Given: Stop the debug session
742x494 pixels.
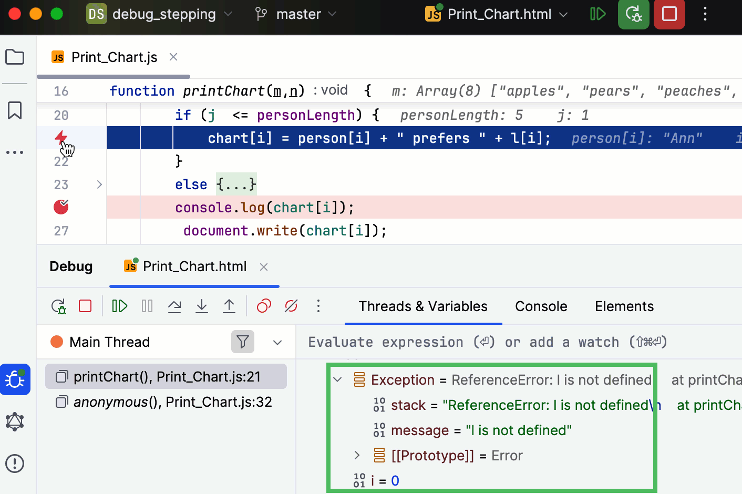Looking at the screenshot, I should pos(85,306).
